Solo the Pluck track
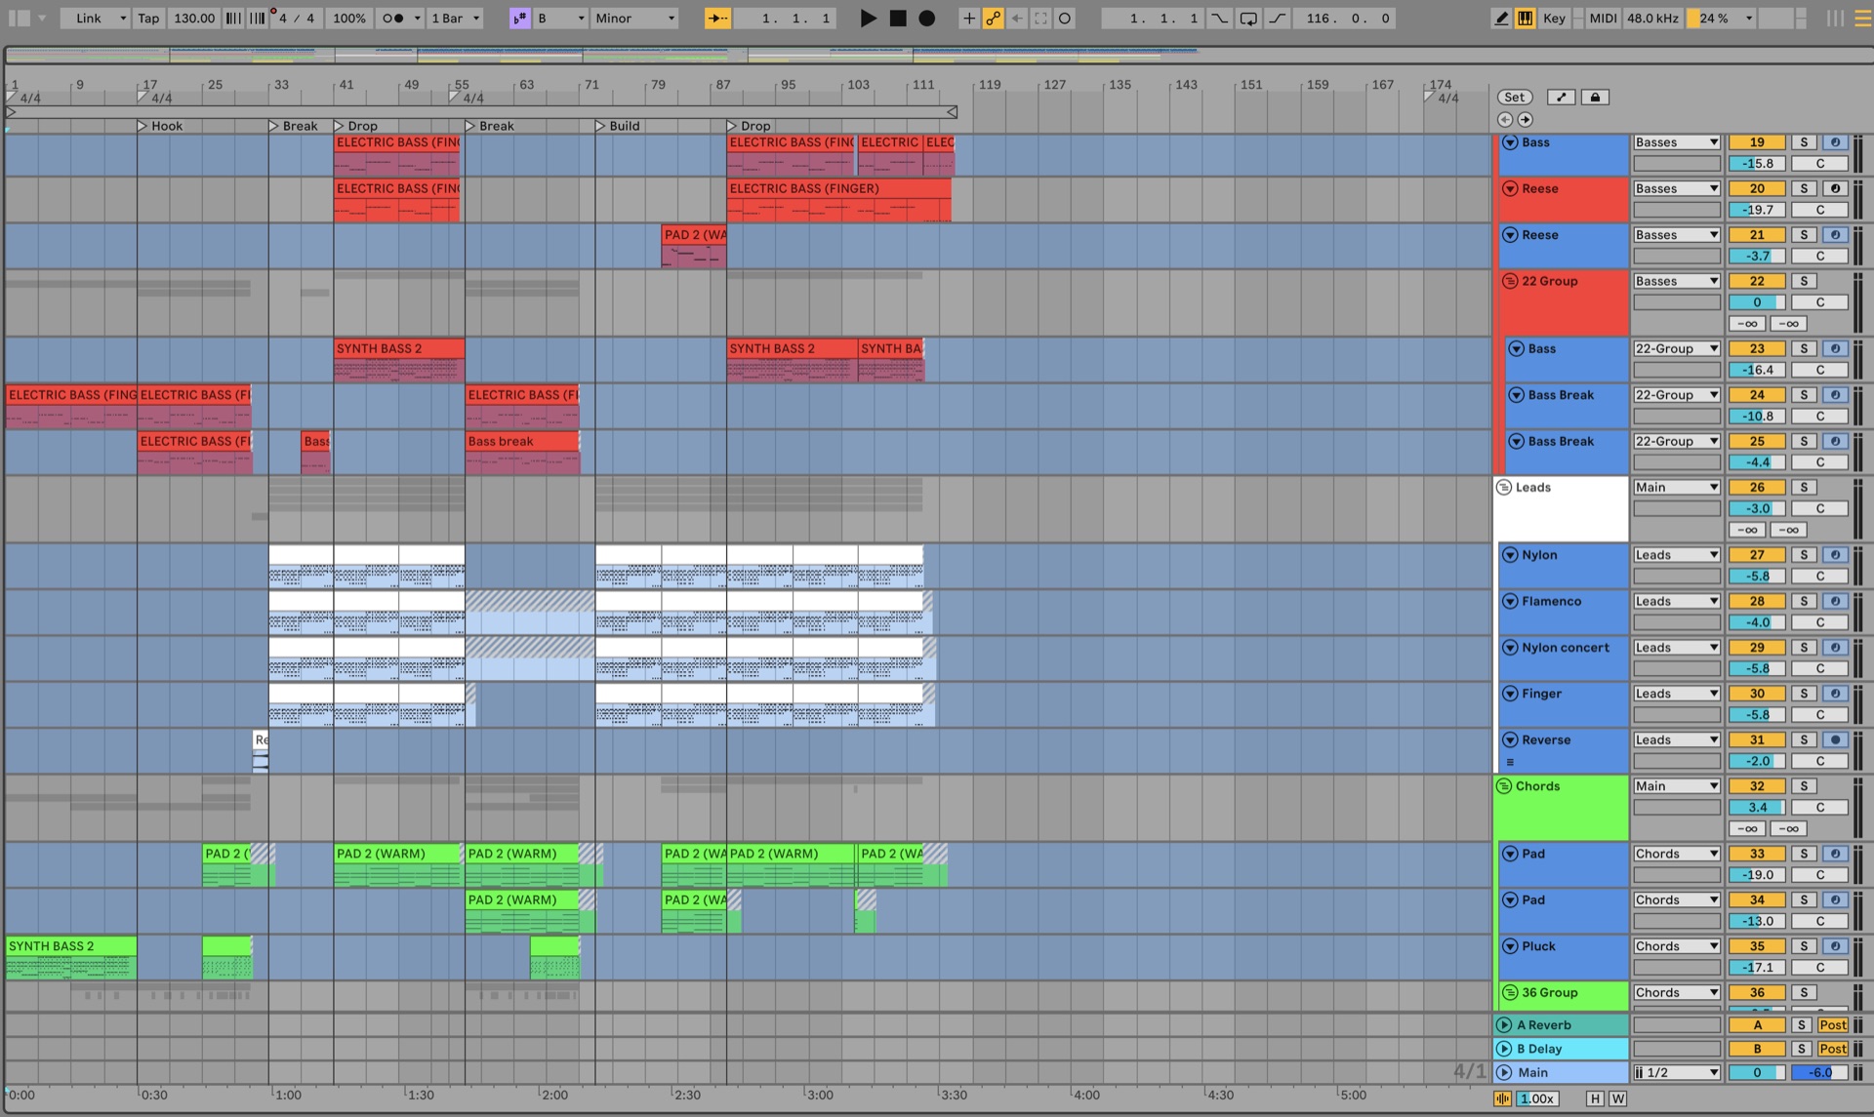The width and height of the screenshot is (1874, 1117). 1804,945
